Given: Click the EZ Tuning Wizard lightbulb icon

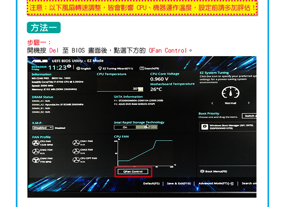Looking at the screenshot, I should coord(100,68).
